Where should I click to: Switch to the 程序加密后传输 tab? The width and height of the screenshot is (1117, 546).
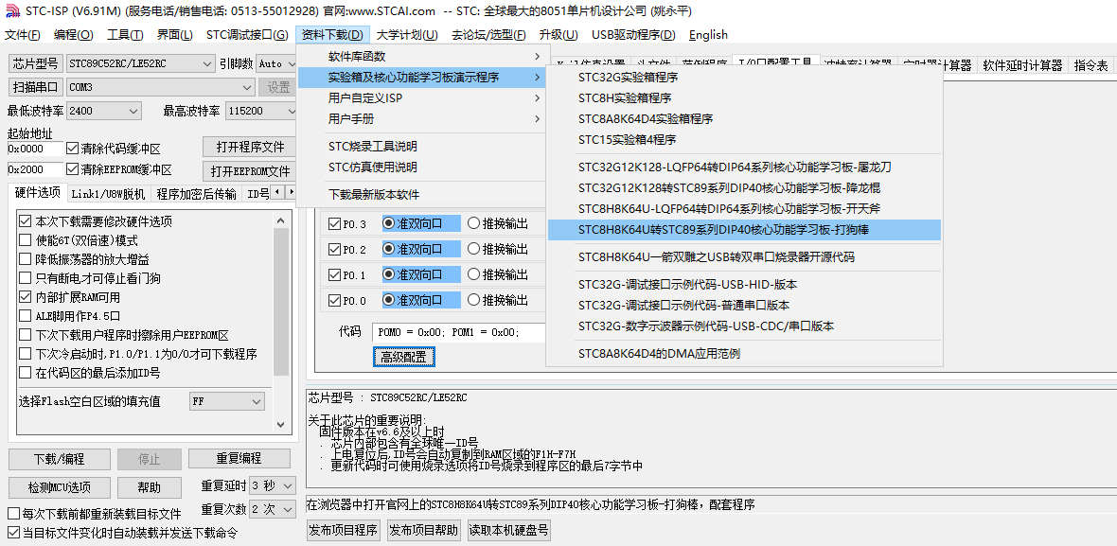197,194
